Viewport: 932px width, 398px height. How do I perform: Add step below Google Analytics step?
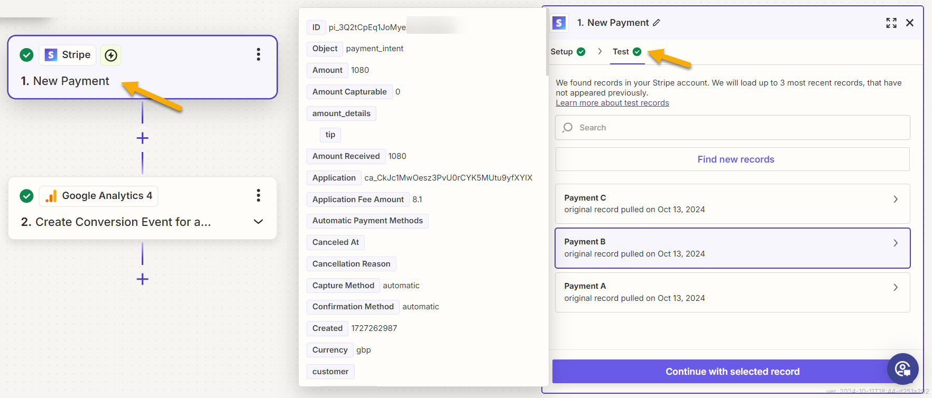coord(142,279)
